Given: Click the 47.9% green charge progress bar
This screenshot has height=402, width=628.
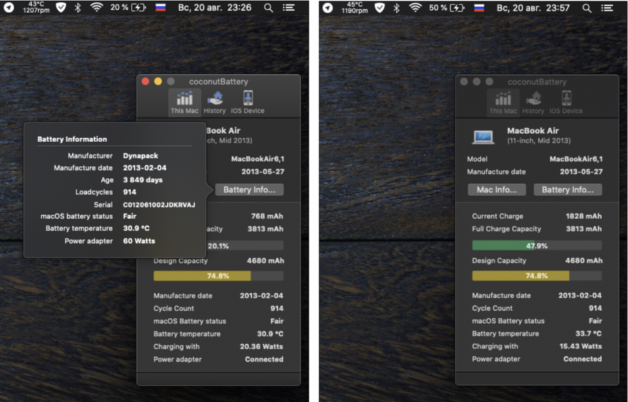Looking at the screenshot, I should 537,246.
